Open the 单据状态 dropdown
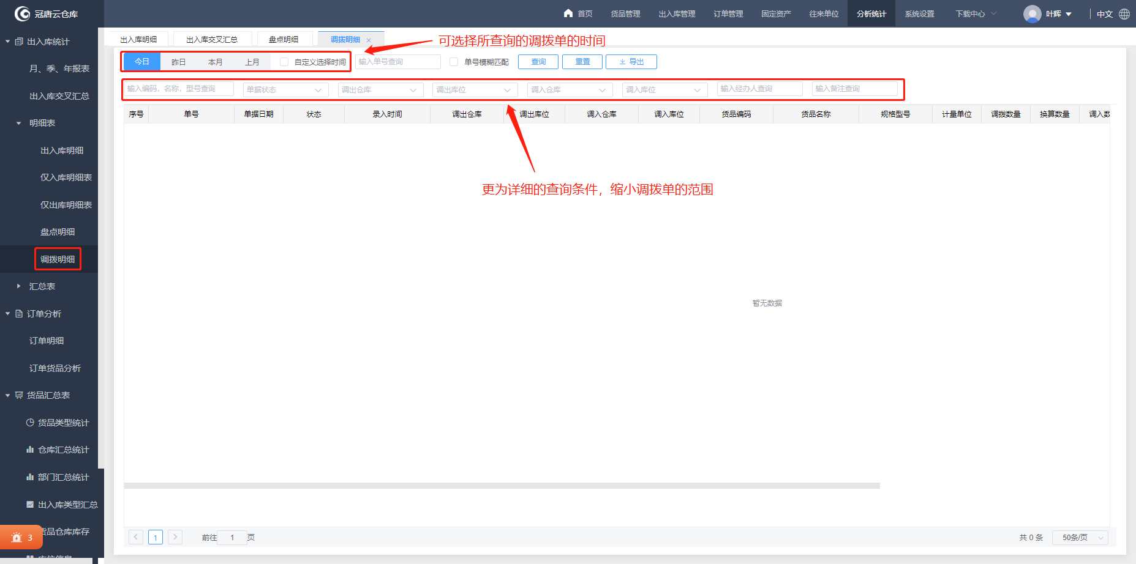The width and height of the screenshot is (1136, 564). pos(285,89)
